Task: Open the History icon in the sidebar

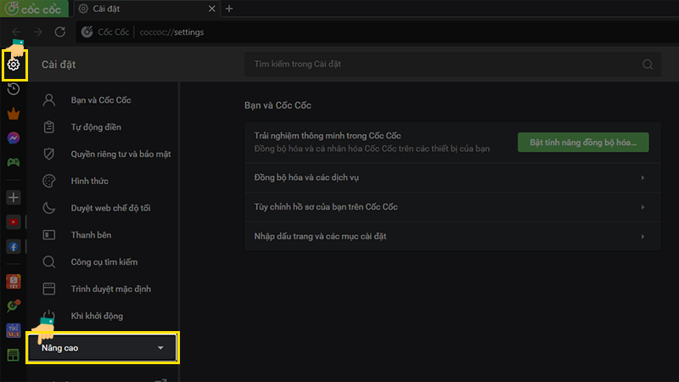Action: pos(14,89)
